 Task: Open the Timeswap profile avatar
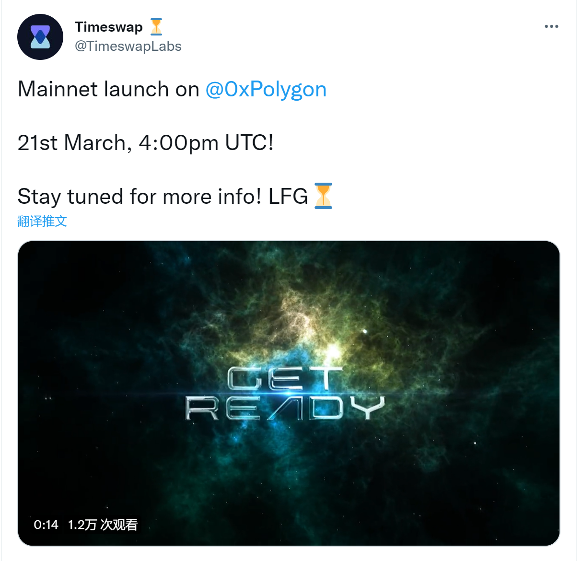pyautogui.click(x=40, y=37)
